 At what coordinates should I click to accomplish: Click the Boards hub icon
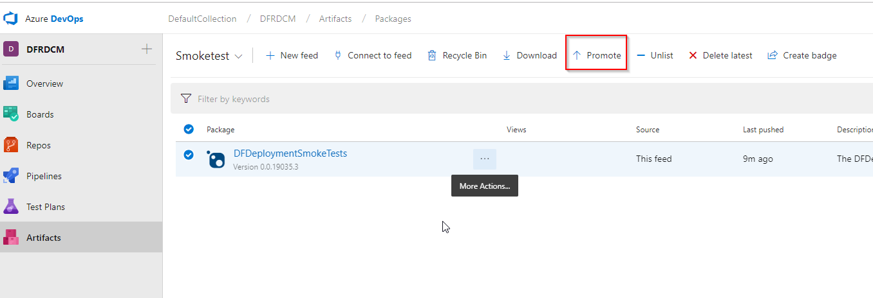point(11,114)
